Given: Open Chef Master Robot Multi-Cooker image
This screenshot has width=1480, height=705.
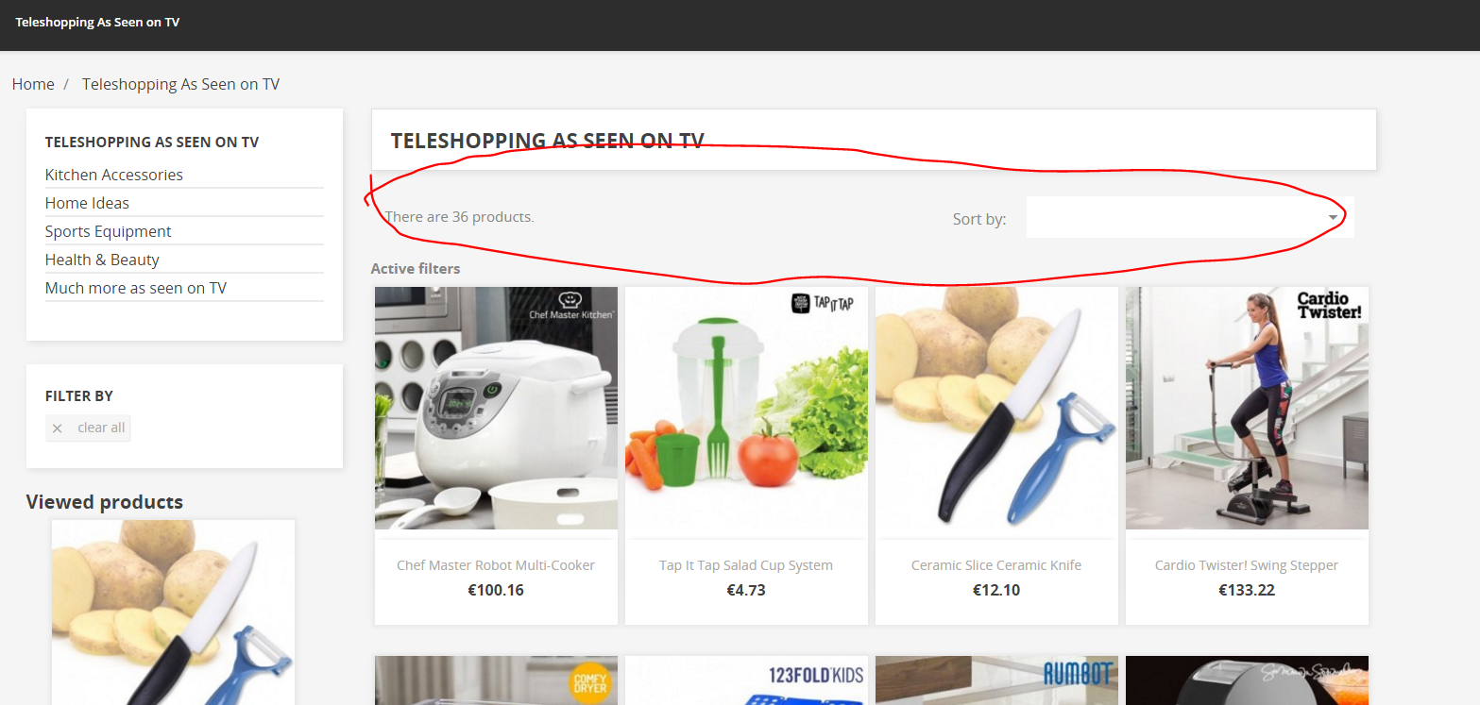Looking at the screenshot, I should point(496,409).
